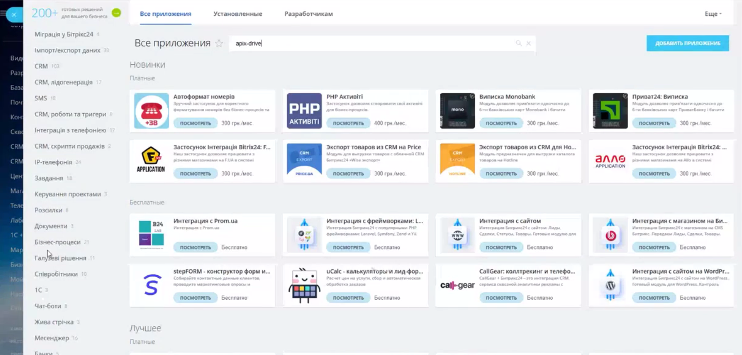Open the Виписка Monobank app icon
742x355 pixels.
pyautogui.click(x=457, y=111)
